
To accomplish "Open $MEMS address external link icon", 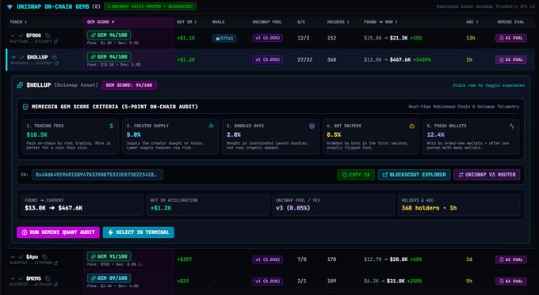I will coord(55,285).
